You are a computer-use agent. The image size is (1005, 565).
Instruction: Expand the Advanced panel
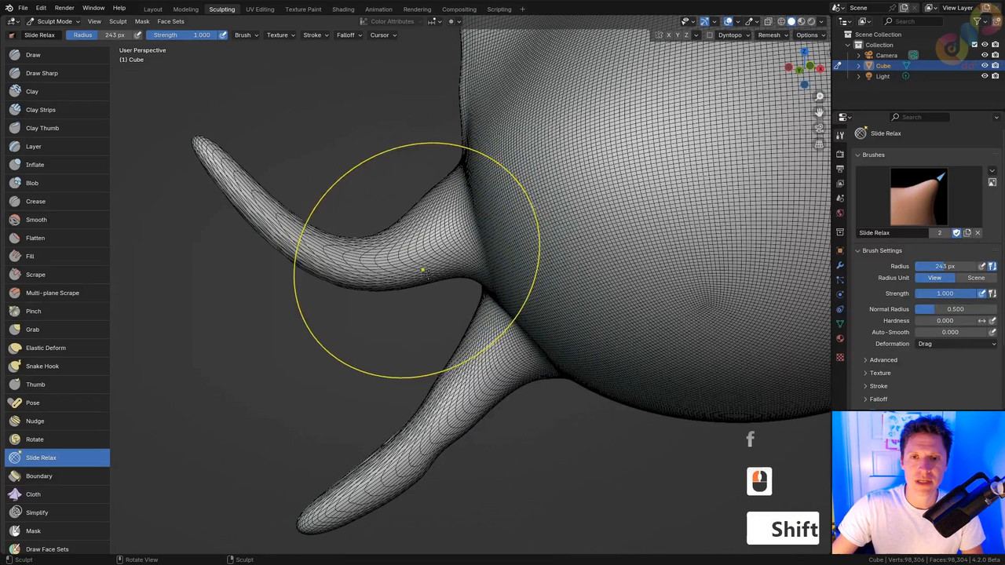click(x=883, y=360)
